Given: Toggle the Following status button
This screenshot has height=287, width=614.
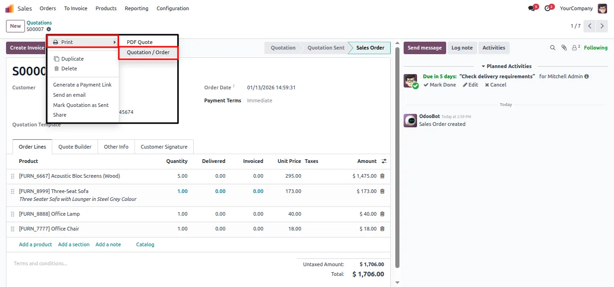Looking at the screenshot, I should pyautogui.click(x=596, y=48).
